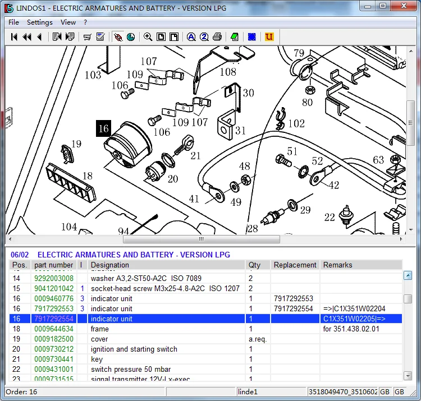Image resolution: width=421 pixels, height=401 pixels.
Task: Click callout 16 in the diagram
Action: click(103, 128)
